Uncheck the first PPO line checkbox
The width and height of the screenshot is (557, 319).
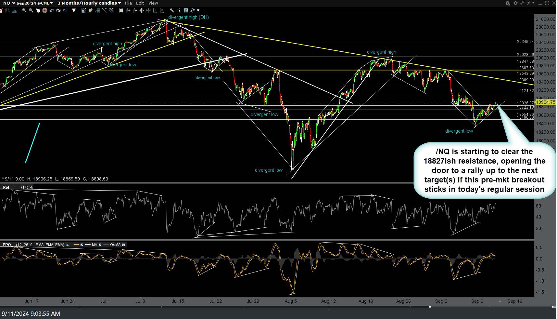pyautogui.click(x=82, y=245)
